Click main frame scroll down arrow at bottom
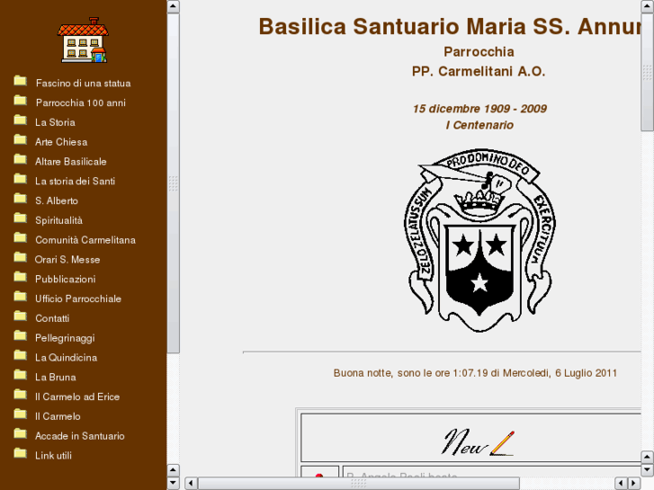Image resolution: width=654 pixels, height=490 pixels. point(647,469)
